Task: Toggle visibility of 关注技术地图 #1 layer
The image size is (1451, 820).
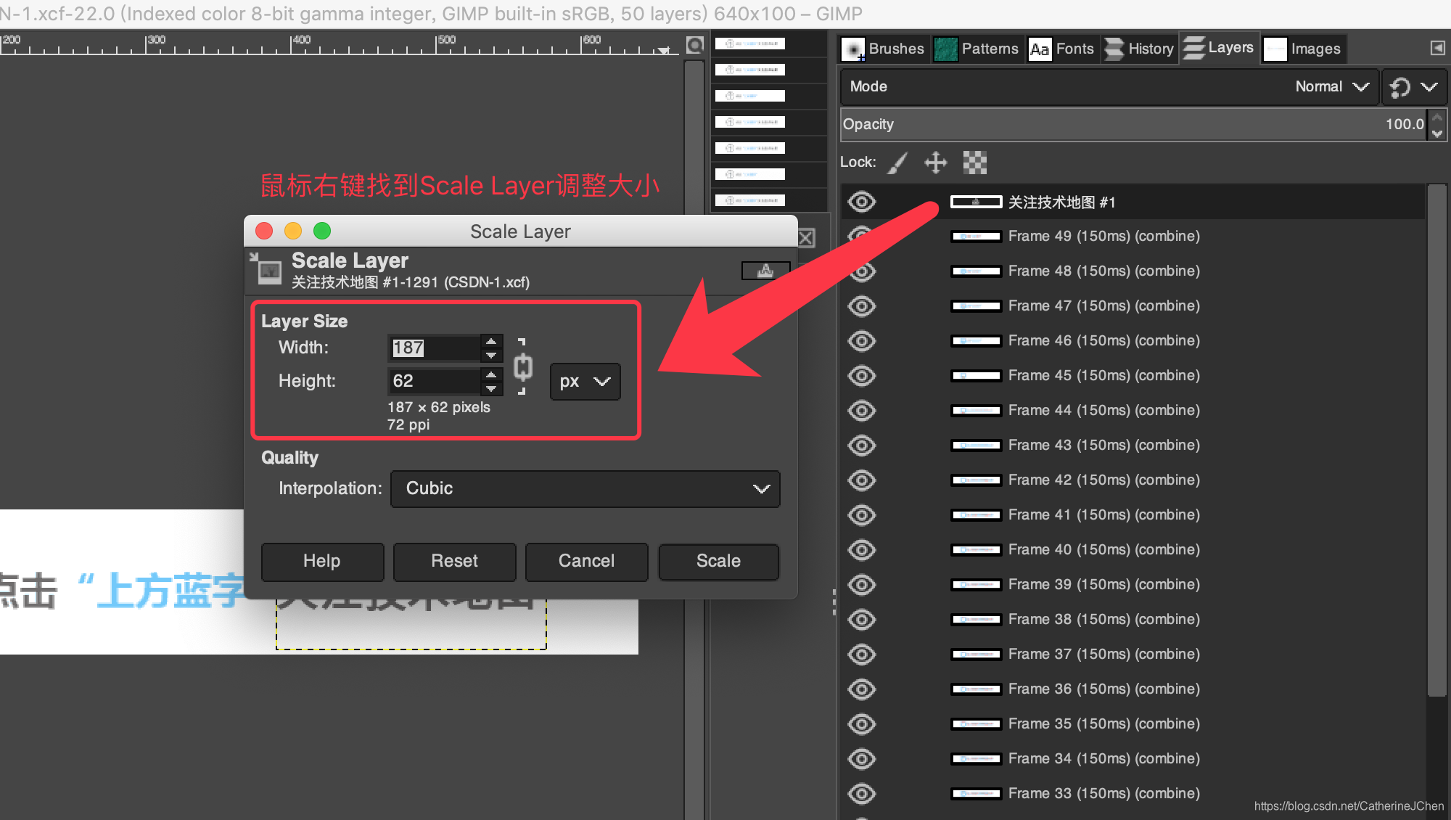Action: coord(861,202)
